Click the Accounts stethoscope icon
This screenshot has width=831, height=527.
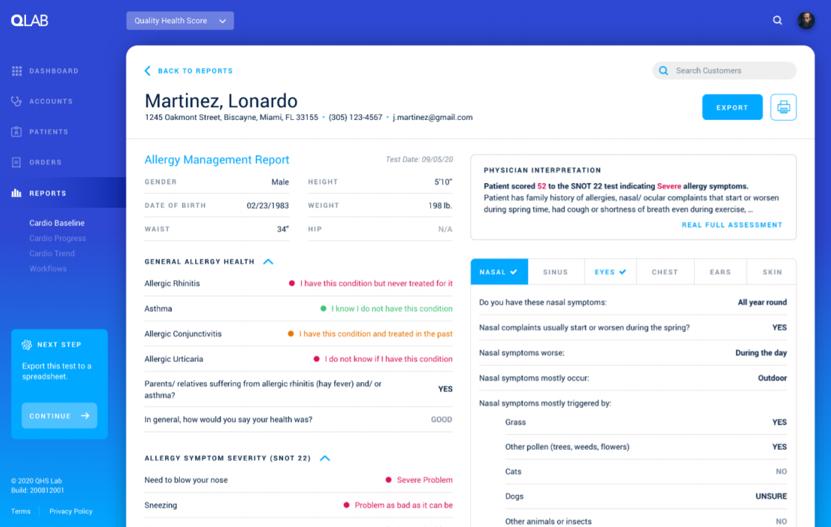(x=17, y=101)
